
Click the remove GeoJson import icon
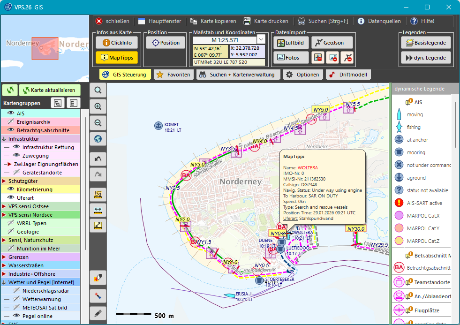coord(347,58)
